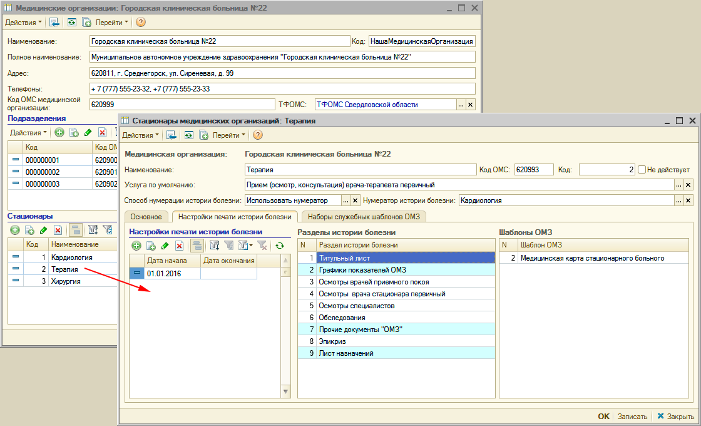Click the refresh icon in Настройки печати toolbar
The image size is (701, 426).
(x=280, y=246)
